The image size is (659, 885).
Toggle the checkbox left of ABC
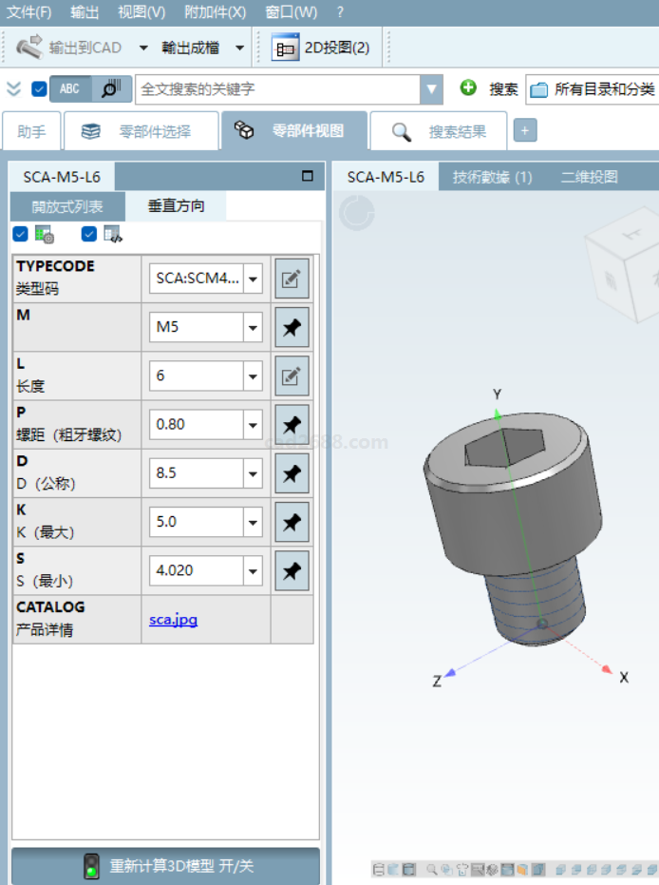point(39,89)
